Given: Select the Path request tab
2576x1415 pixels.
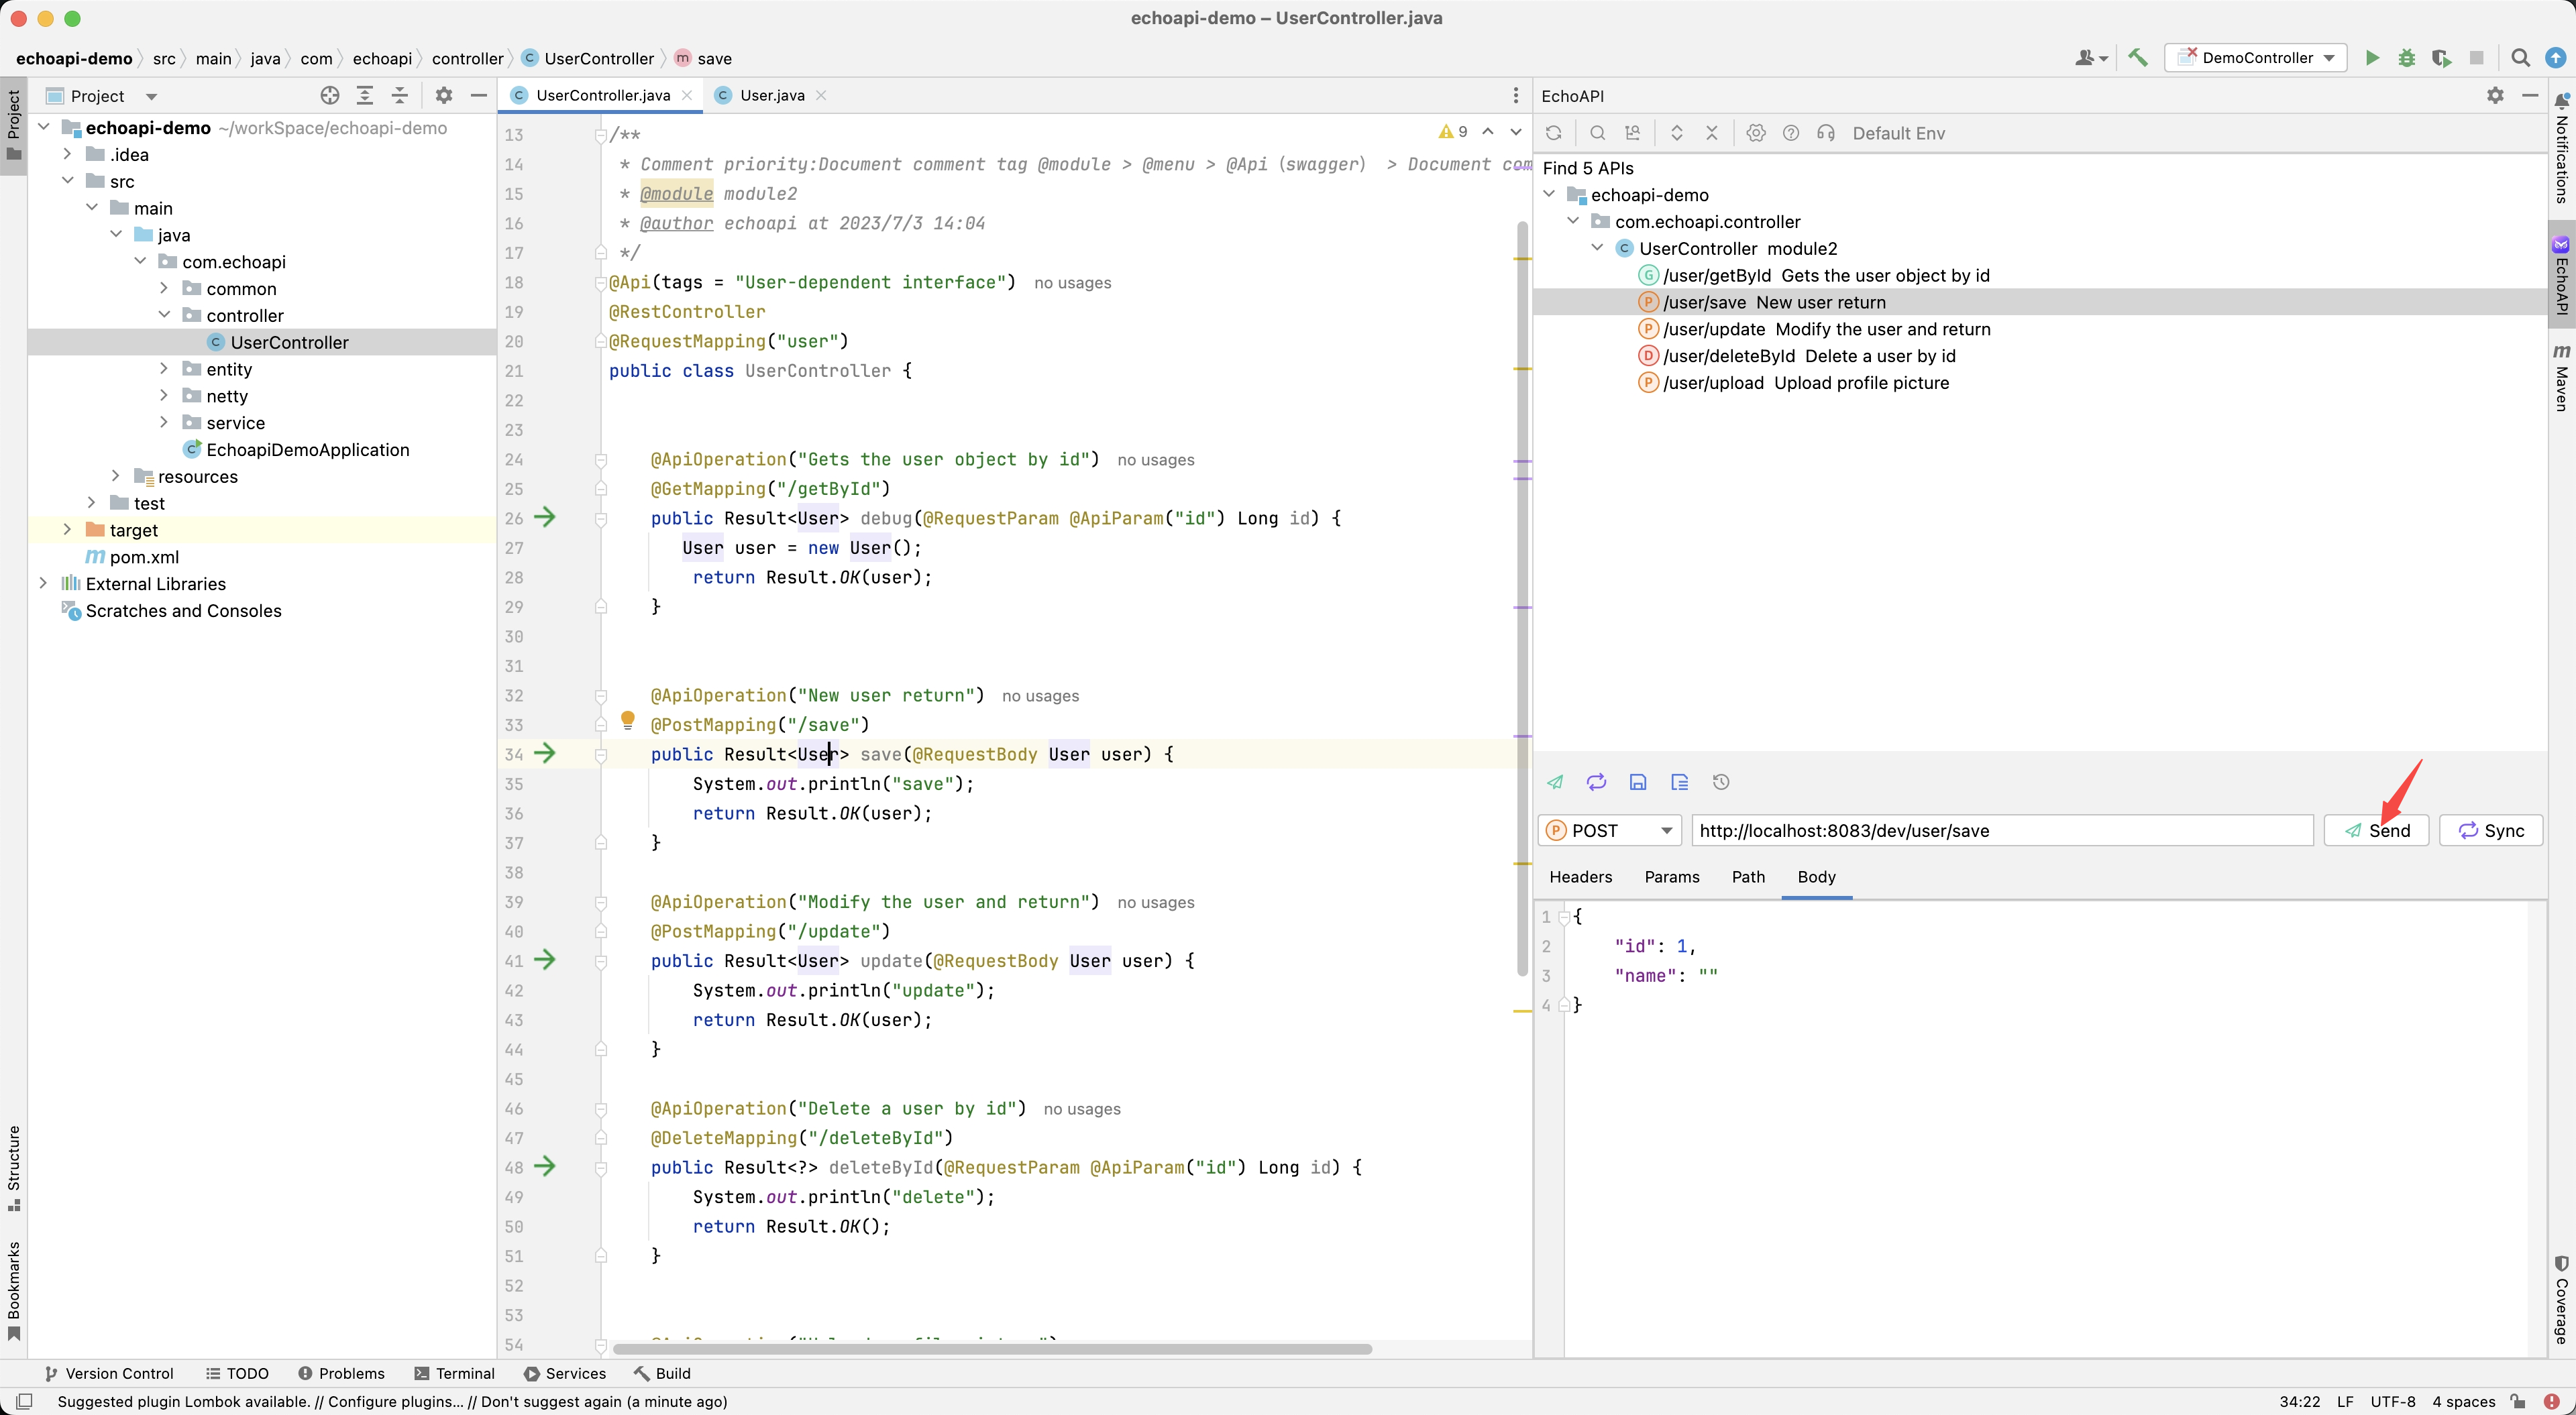Looking at the screenshot, I should tap(1748, 876).
